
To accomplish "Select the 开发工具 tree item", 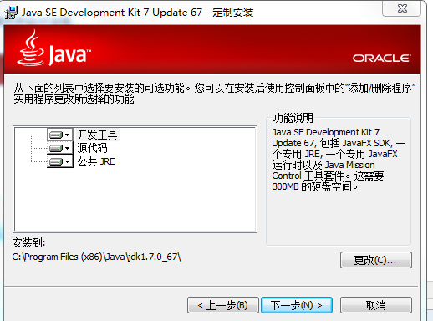I will click(97, 135).
